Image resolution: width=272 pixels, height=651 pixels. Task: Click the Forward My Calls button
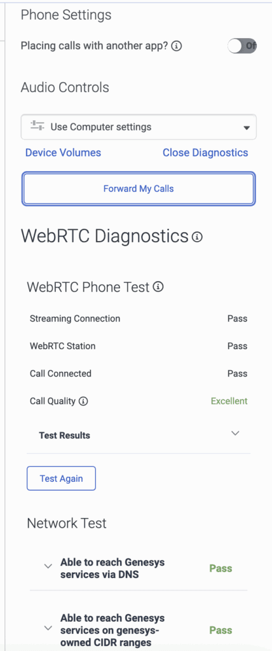[x=139, y=189]
